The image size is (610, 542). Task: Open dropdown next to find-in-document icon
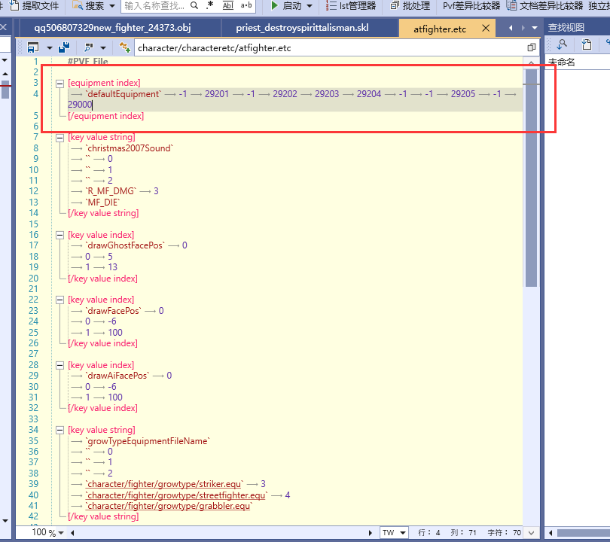pos(103,48)
